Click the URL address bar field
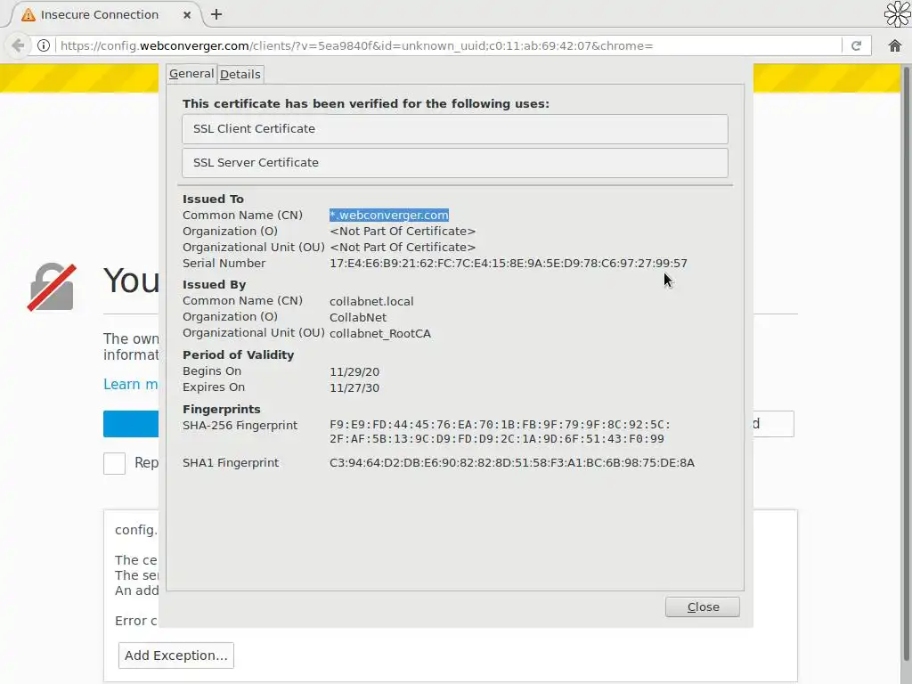This screenshot has height=684, width=912. [x=448, y=46]
